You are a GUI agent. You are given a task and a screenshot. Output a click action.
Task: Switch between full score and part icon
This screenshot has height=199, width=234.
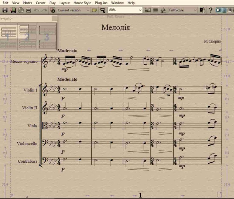coord(202,10)
